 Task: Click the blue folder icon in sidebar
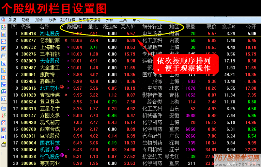[x=4, y=108]
